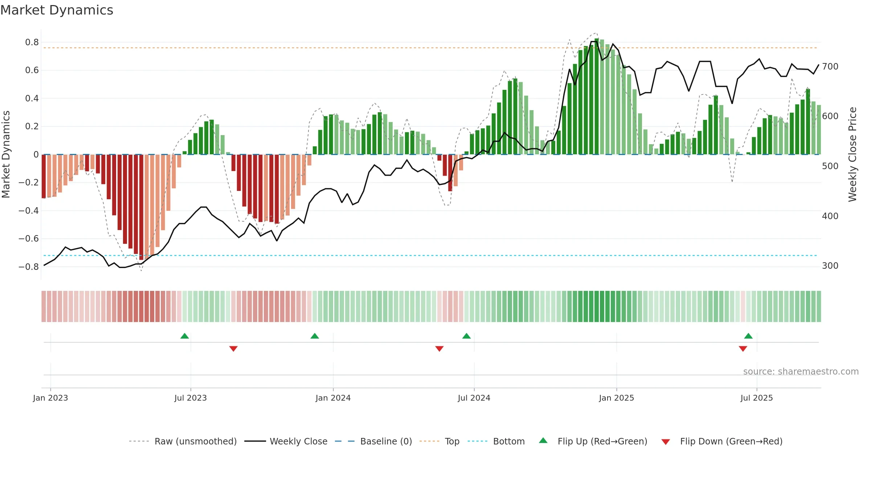Click the 0 baseline tick label
Viewport: 871px width, 489px height.
[x=36, y=155]
